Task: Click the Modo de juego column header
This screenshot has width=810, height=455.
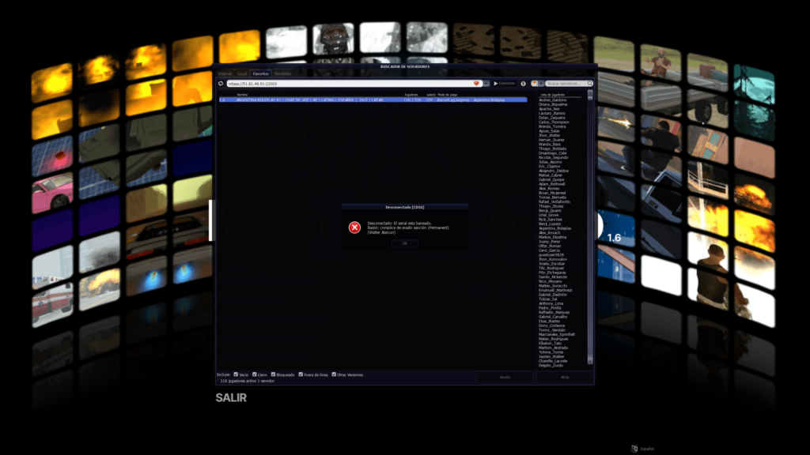Action: point(448,95)
